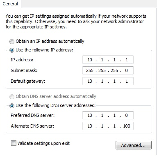
Task: Open the Advanced settings button
Action: click(134, 145)
